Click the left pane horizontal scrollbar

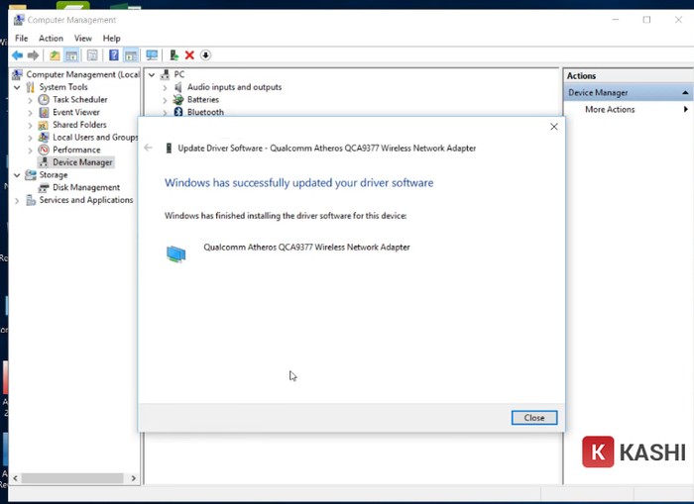(74, 477)
